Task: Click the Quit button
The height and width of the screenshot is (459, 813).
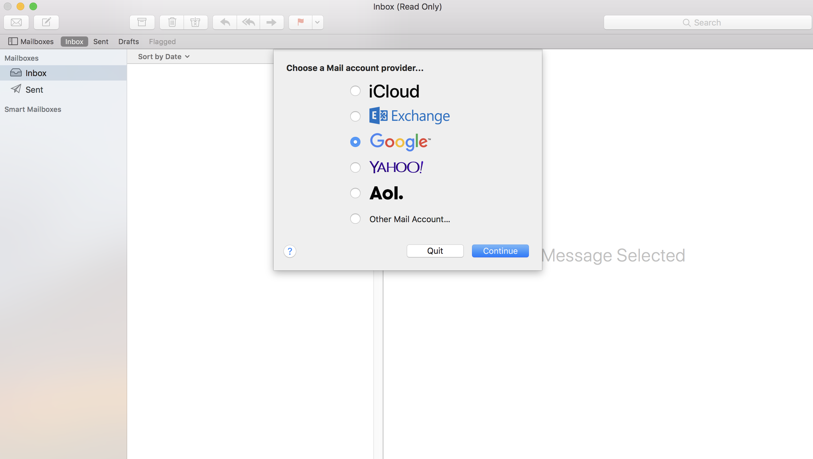Action: pyautogui.click(x=435, y=251)
